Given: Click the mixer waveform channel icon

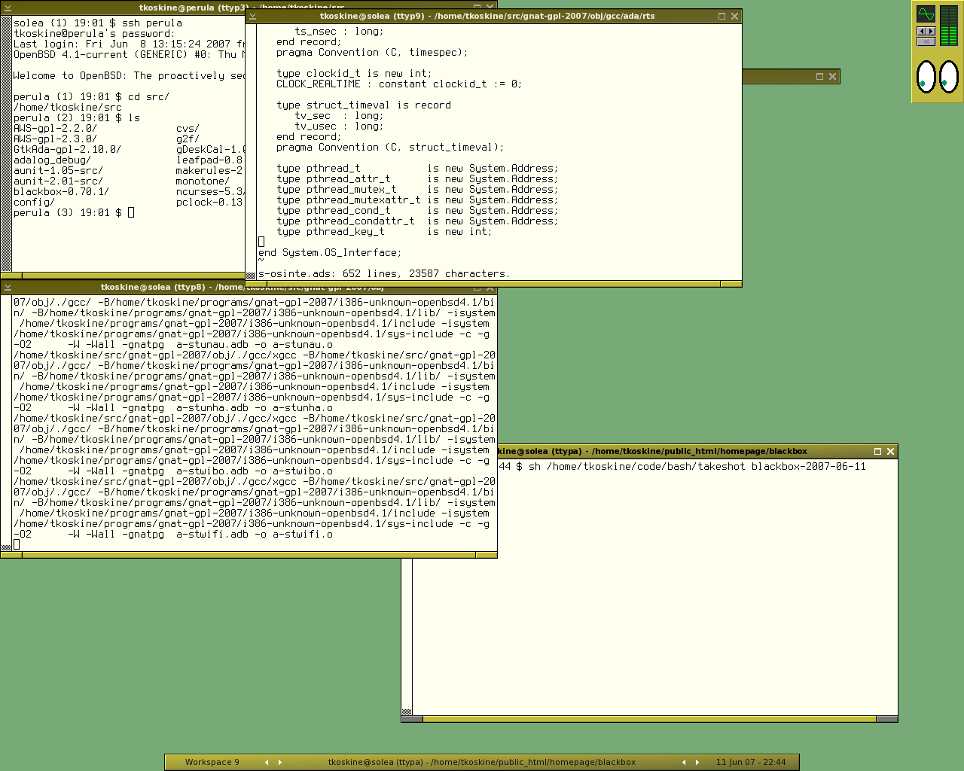Looking at the screenshot, I should pyautogui.click(x=926, y=14).
